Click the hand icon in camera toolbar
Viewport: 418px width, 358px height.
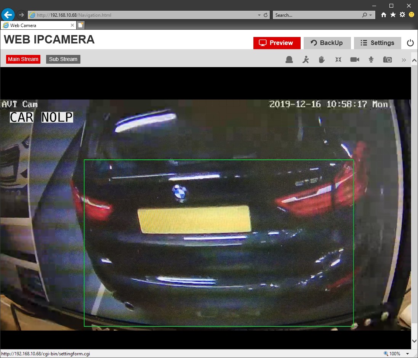[x=322, y=59]
